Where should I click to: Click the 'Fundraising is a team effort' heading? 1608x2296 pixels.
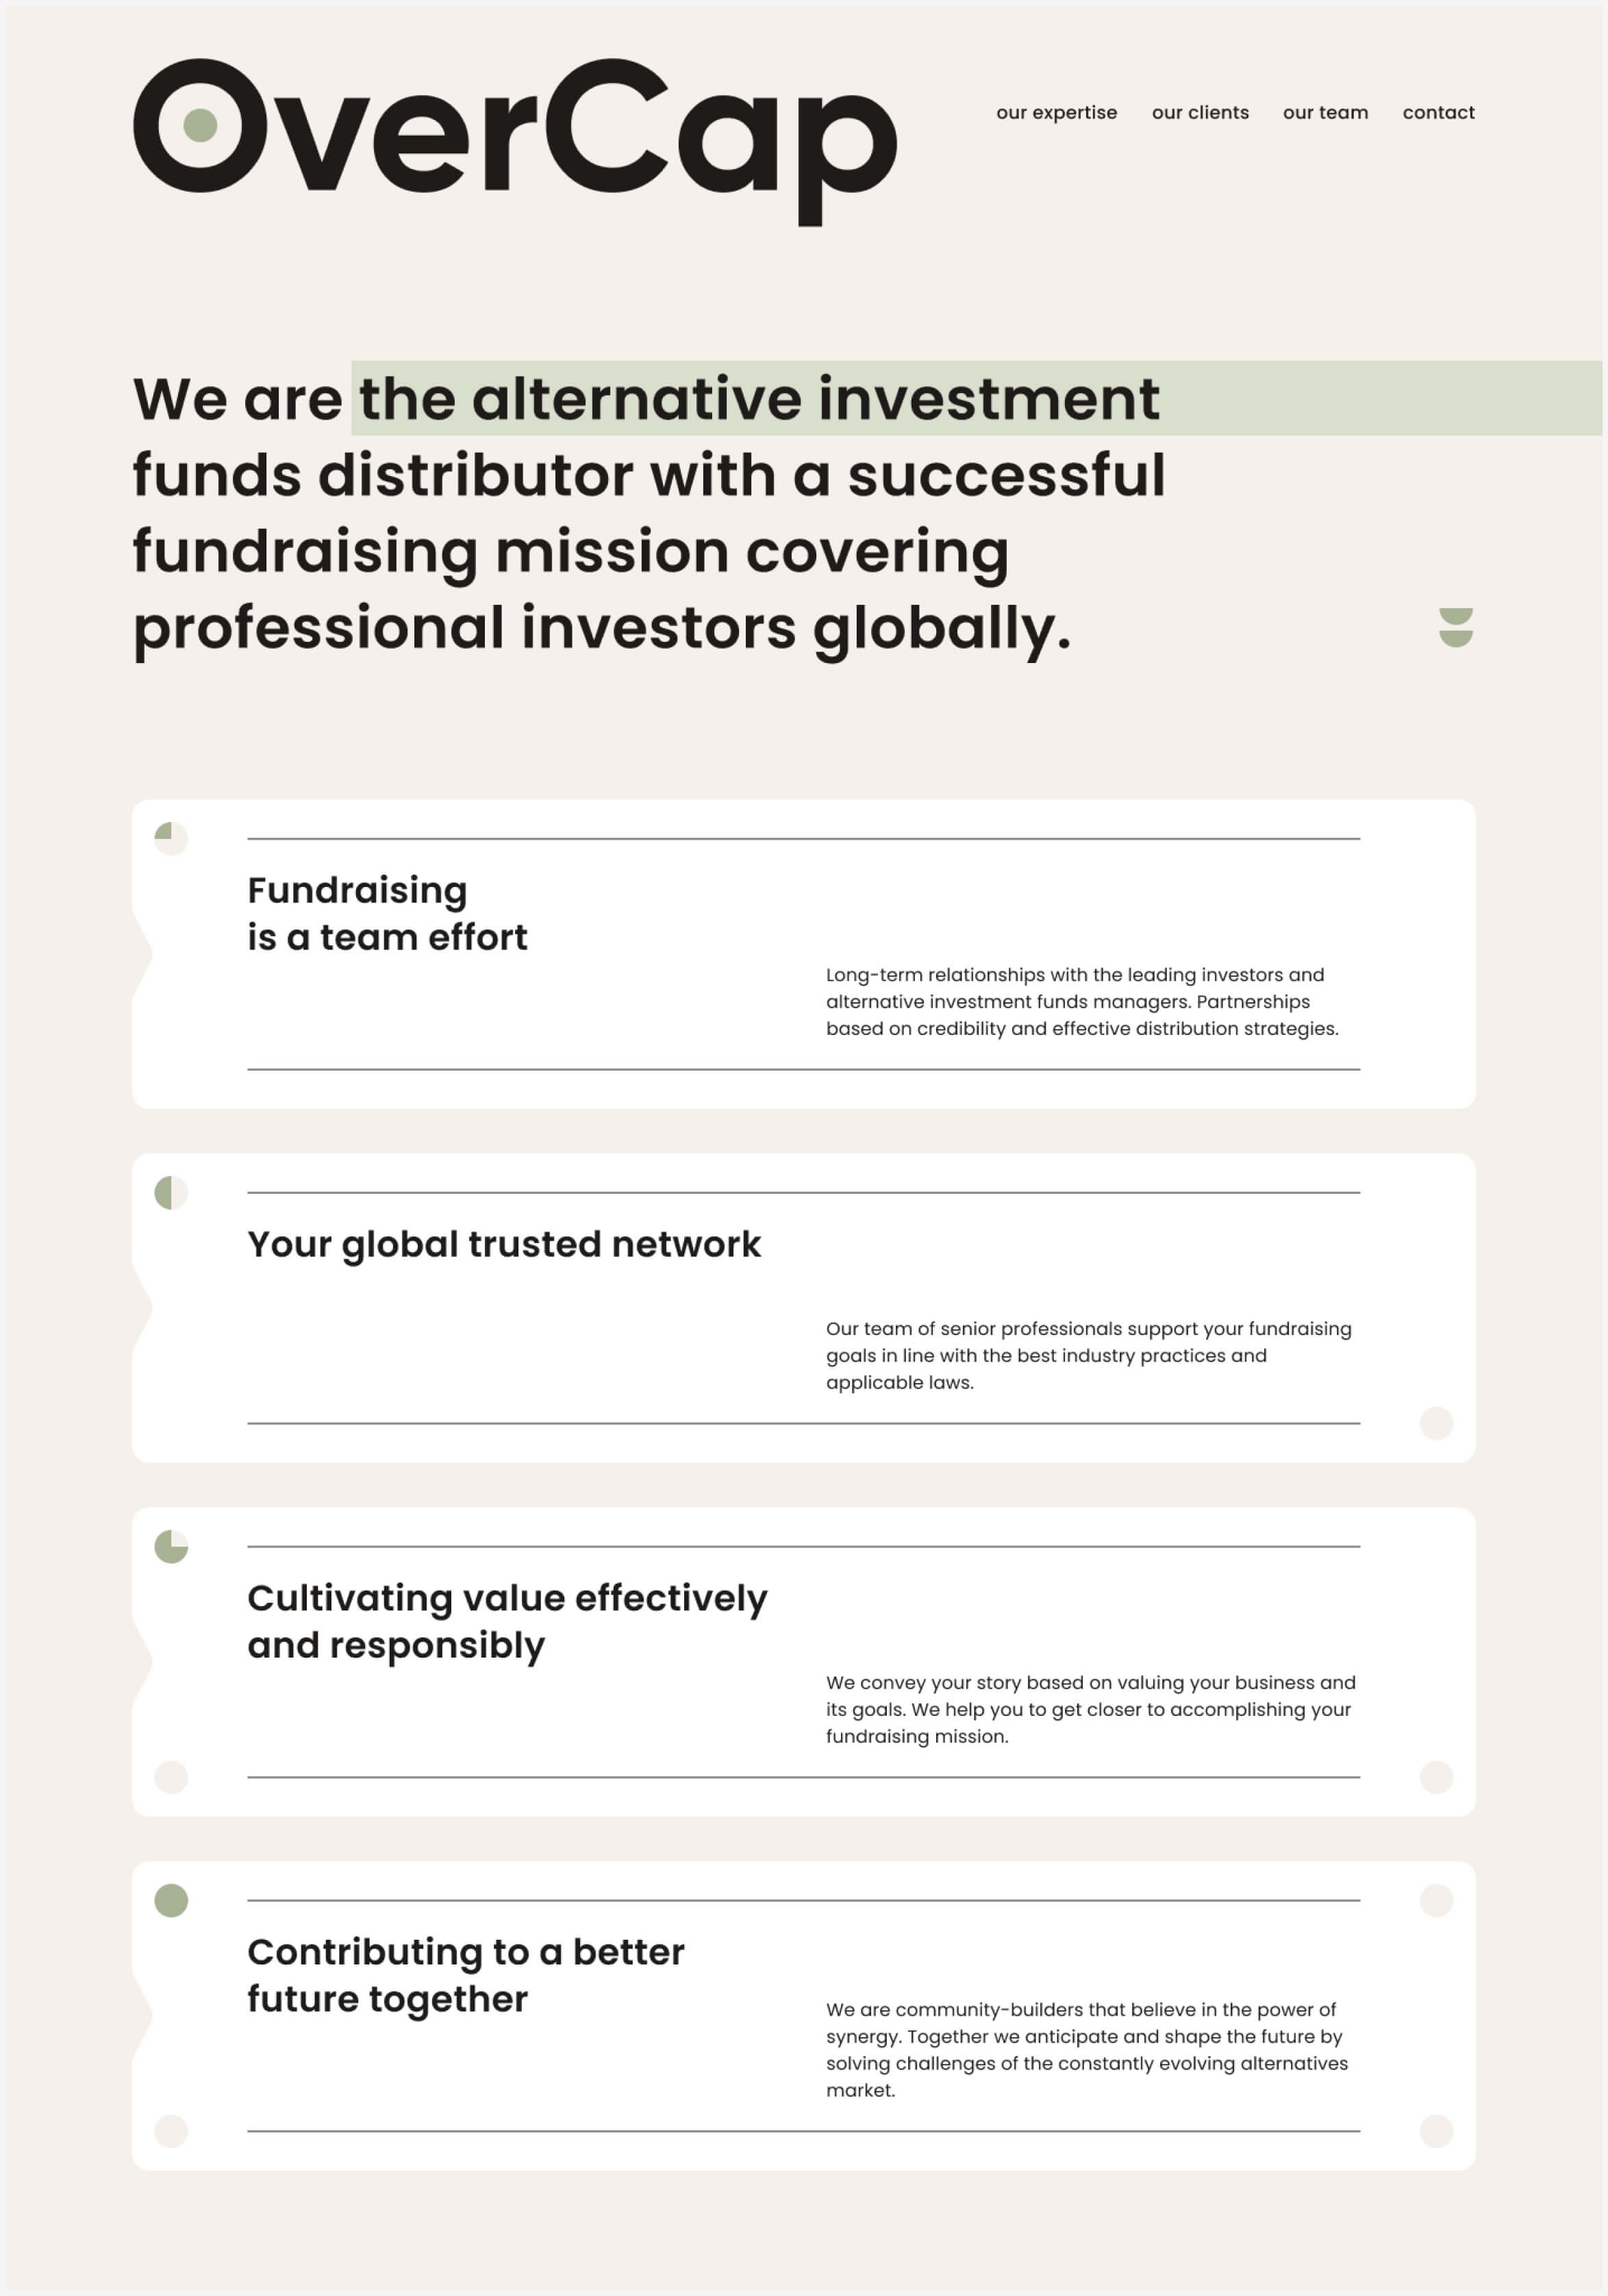pos(387,914)
